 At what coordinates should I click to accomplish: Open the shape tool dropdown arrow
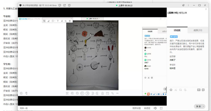click(x=55, y=21)
